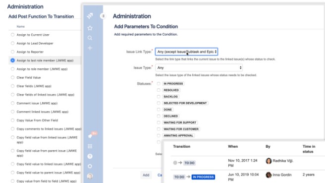The image size is (325, 183).
Task: Click the Jun 10, 2019 10:04 PM entry
Action: pyautogui.click(x=243, y=177)
